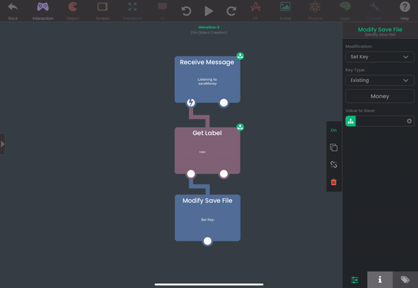
Task: Open the Logic behaviors category
Action: point(345,10)
